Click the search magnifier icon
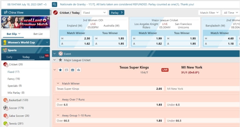This screenshot has width=240, height=127. coord(55,4)
